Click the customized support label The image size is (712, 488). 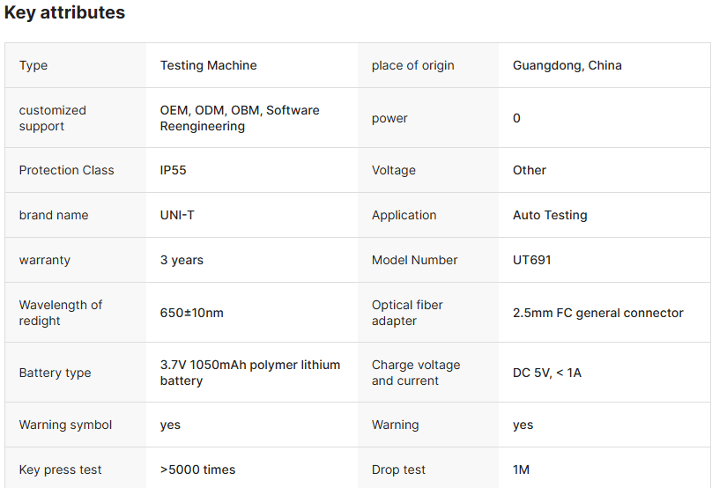[x=53, y=118]
